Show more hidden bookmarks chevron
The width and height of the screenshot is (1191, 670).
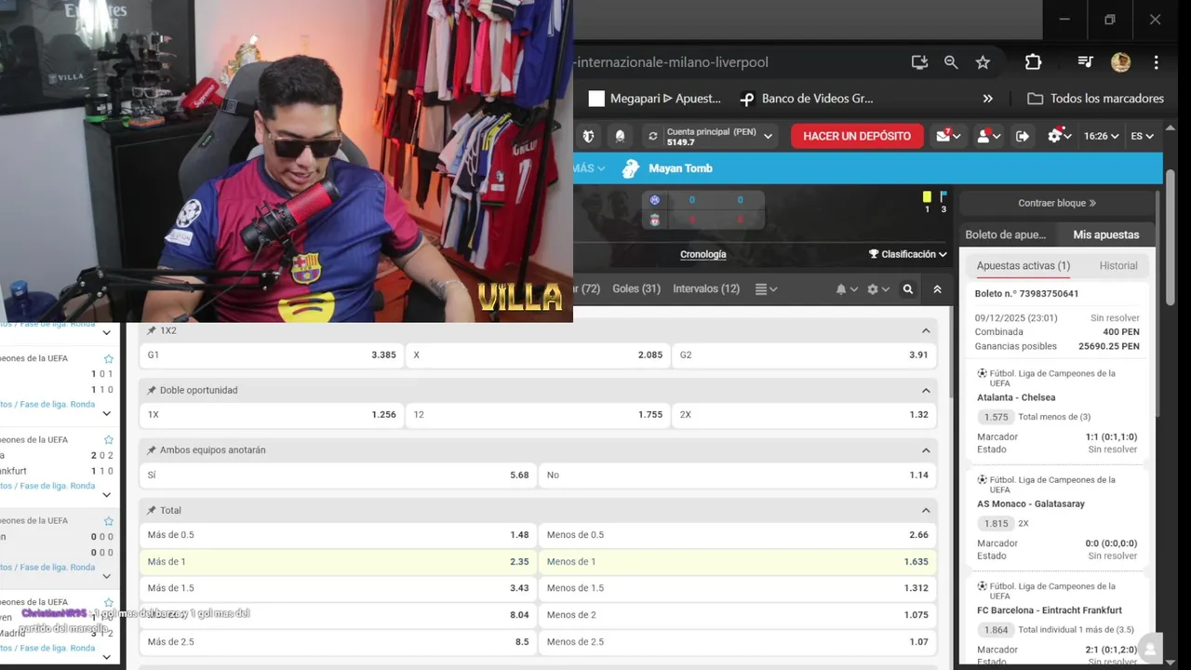coord(988,99)
